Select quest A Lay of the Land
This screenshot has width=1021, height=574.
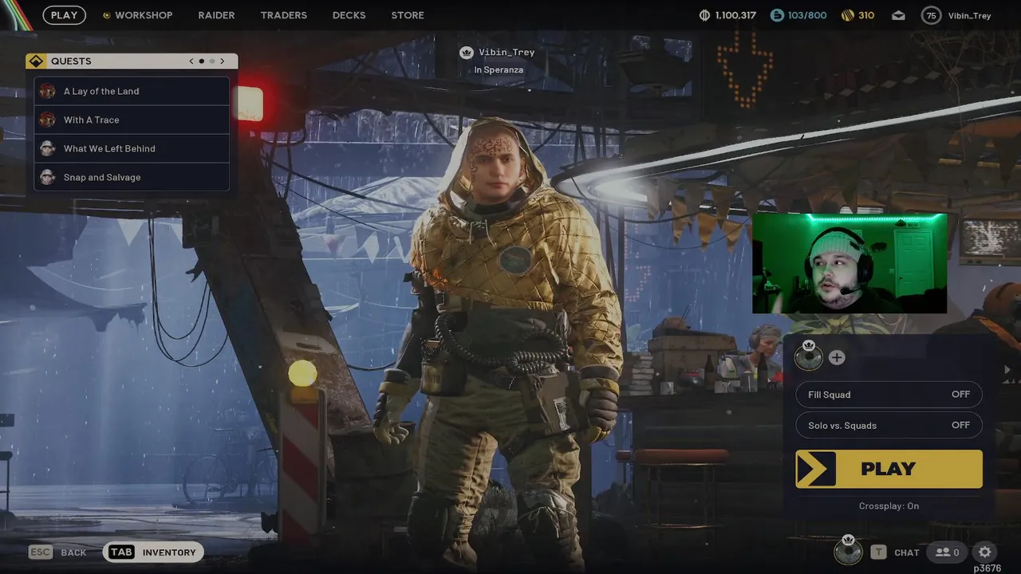tap(132, 91)
